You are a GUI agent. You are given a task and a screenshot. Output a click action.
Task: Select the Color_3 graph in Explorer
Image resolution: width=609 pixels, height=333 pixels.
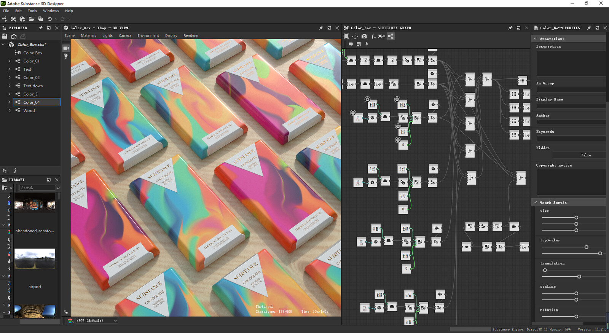(30, 94)
